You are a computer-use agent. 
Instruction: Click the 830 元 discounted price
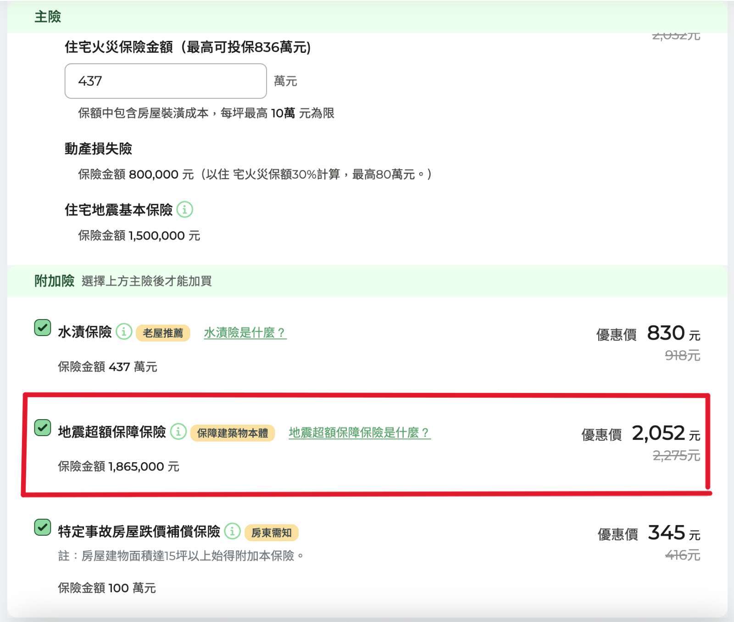click(673, 333)
